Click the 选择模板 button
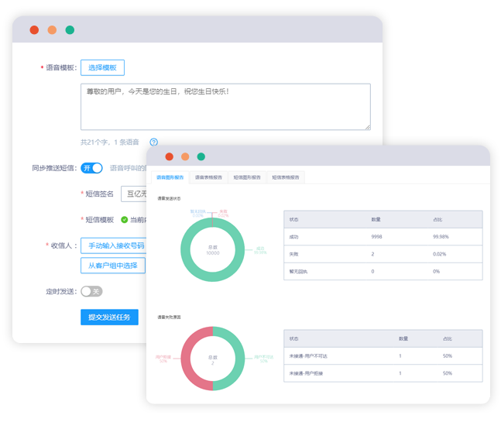The height and width of the screenshot is (422, 501). [102, 68]
